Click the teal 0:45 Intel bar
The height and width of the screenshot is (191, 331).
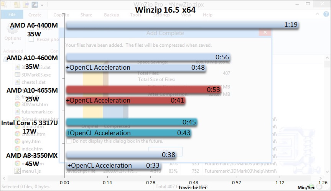(x=132, y=122)
